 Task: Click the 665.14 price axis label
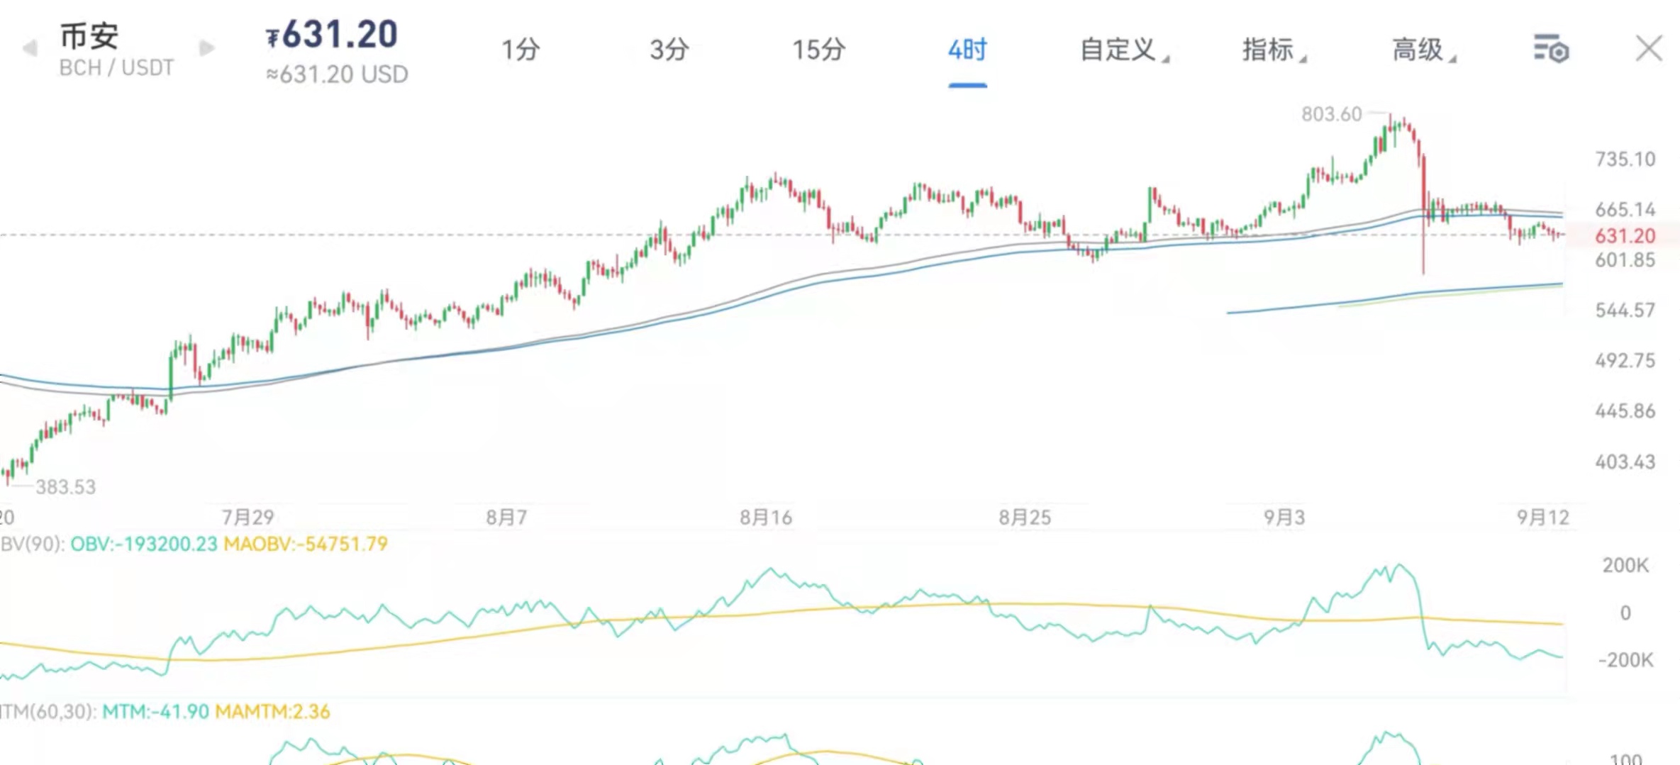pos(1625,210)
